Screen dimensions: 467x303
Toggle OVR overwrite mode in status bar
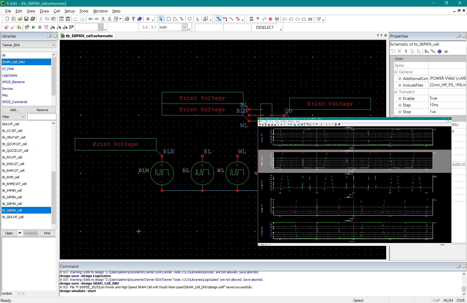pos(461,300)
